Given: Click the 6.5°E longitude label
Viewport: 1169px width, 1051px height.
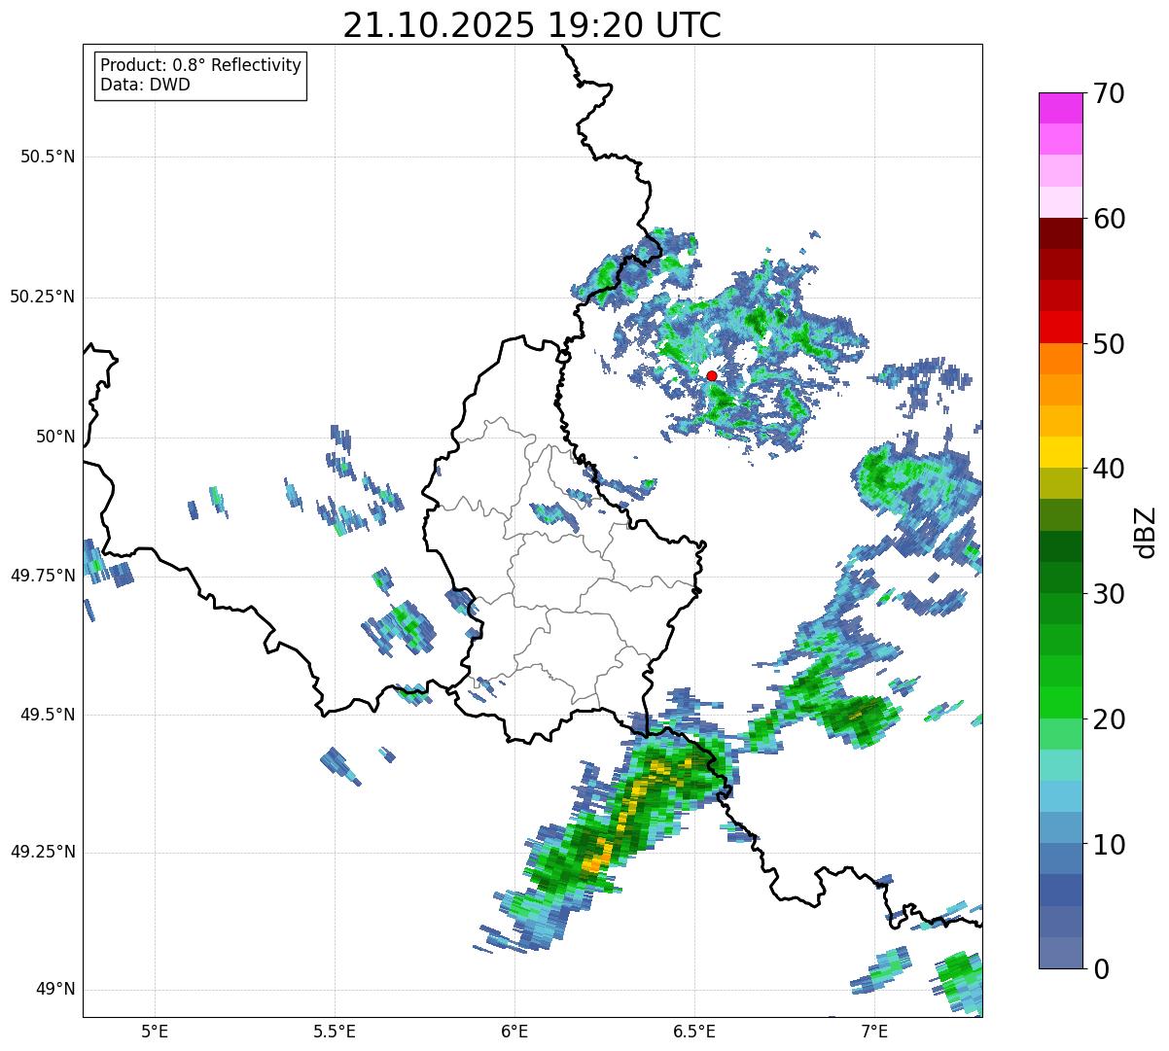Looking at the screenshot, I should coord(694,1031).
